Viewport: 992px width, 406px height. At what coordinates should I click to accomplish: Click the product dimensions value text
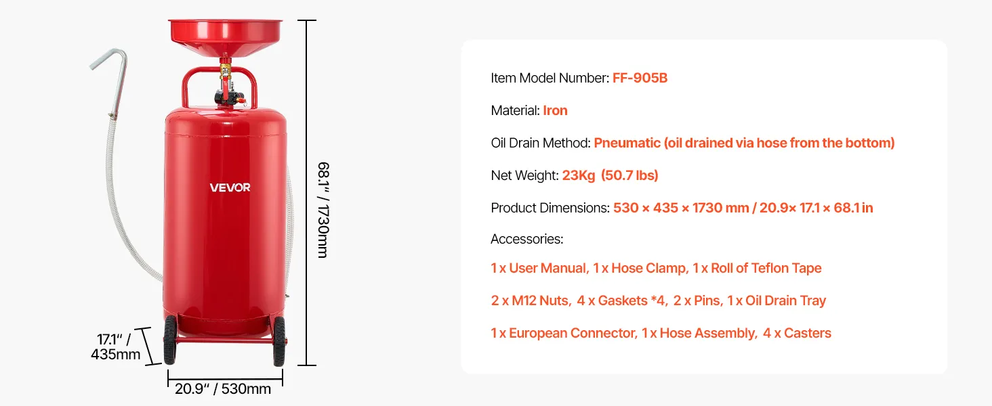[743, 208]
